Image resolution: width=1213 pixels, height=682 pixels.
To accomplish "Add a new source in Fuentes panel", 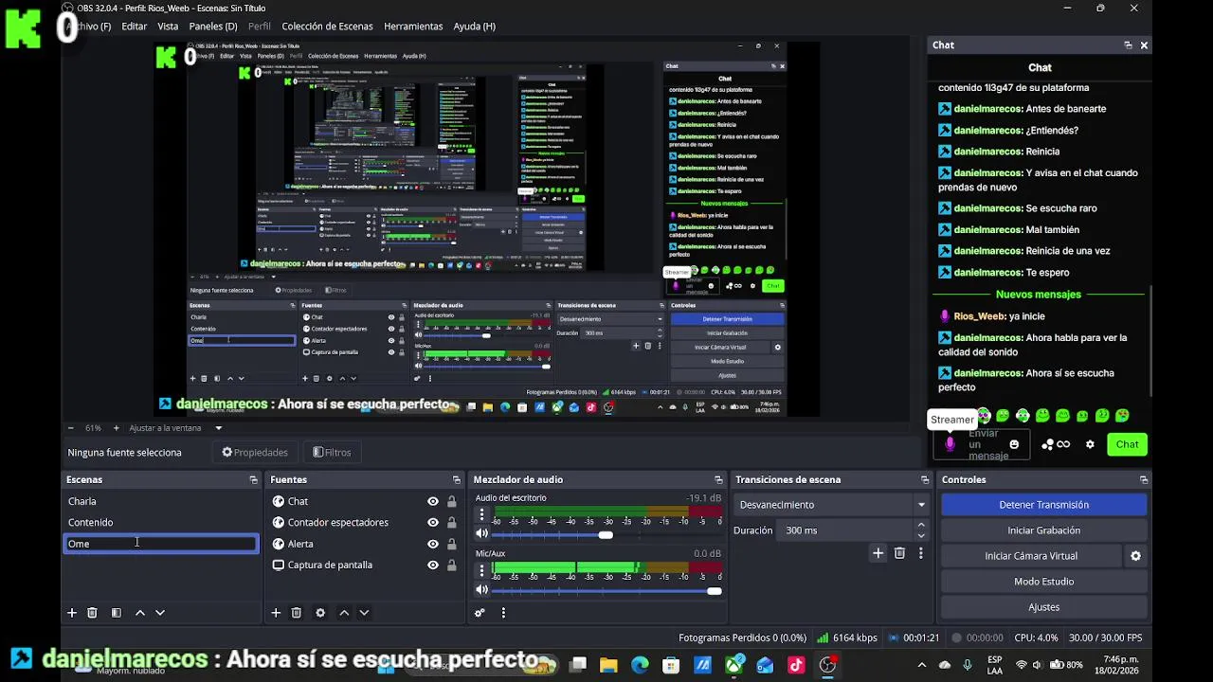I will click(276, 613).
